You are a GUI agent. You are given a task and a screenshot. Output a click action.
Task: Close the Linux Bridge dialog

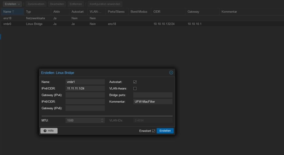(x=171, y=73)
